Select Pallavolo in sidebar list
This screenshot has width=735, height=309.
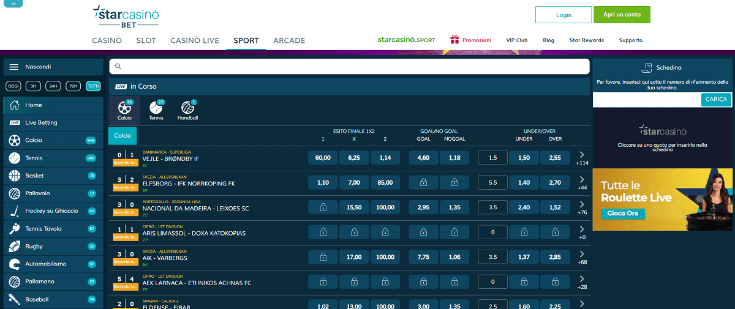(x=53, y=193)
